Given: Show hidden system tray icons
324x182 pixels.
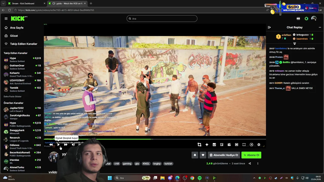Looking at the screenshot, I should point(254,178).
